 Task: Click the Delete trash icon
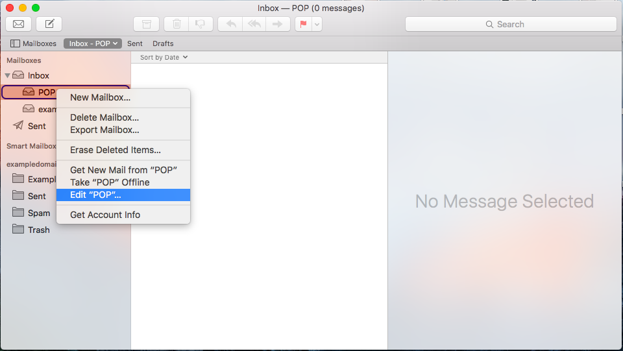coord(177,24)
